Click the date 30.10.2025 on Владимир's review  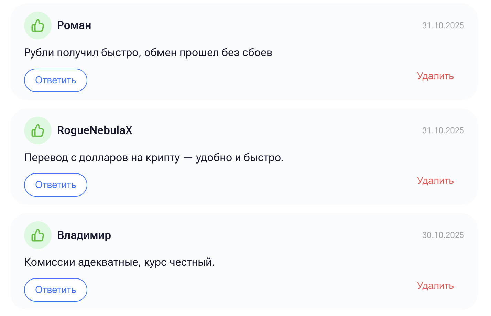pos(443,235)
